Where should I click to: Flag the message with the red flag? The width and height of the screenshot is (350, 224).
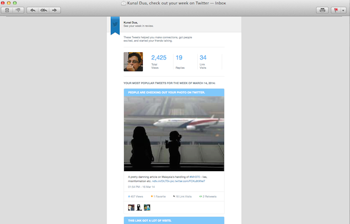[336, 10]
